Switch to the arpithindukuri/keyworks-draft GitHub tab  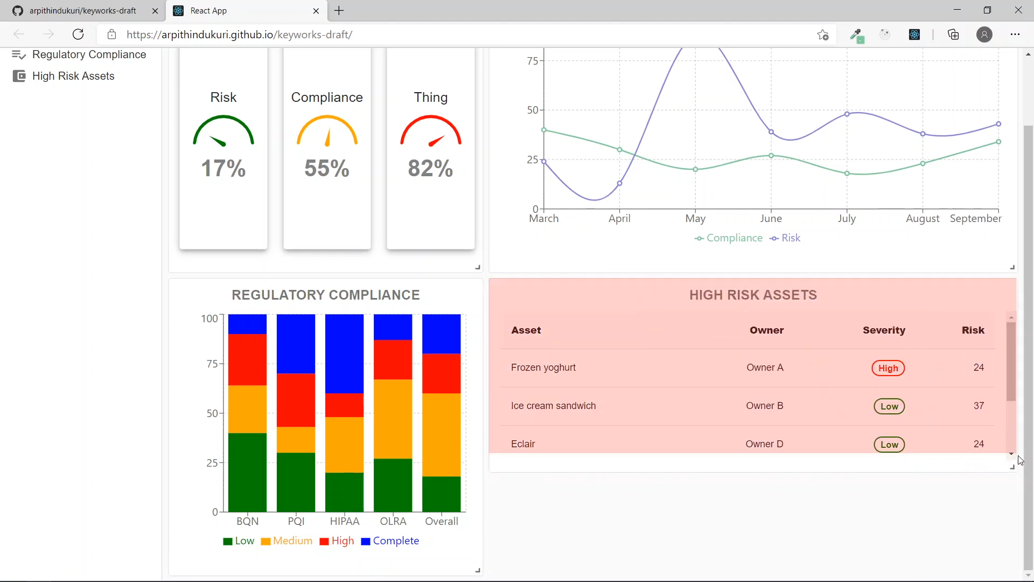pos(82,11)
